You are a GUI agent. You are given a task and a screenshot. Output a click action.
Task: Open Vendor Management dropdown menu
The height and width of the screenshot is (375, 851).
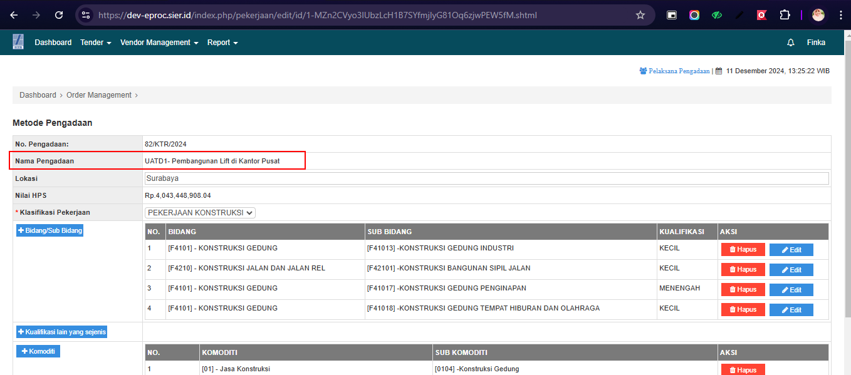tap(159, 43)
